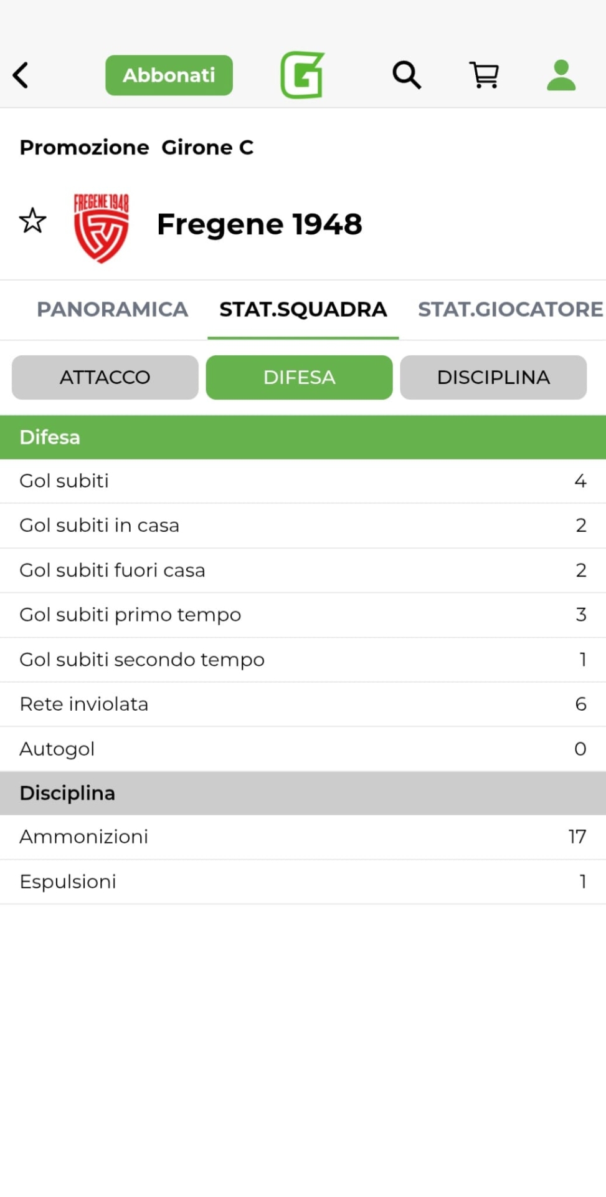This screenshot has height=1197, width=606.
Task: Select the DIFESA filter button
Action: click(299, 377)
